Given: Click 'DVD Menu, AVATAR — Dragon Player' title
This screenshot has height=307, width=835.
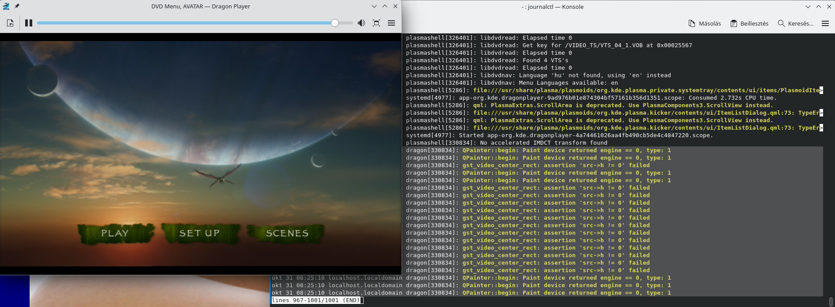Looking at the screenshot, I should point(201,6).
